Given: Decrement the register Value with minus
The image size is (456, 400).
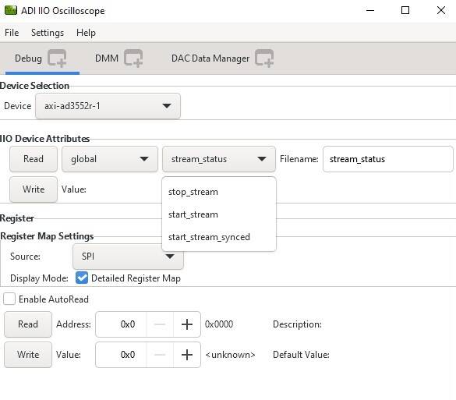Looking at the screenshot, I should pos(160,355).
